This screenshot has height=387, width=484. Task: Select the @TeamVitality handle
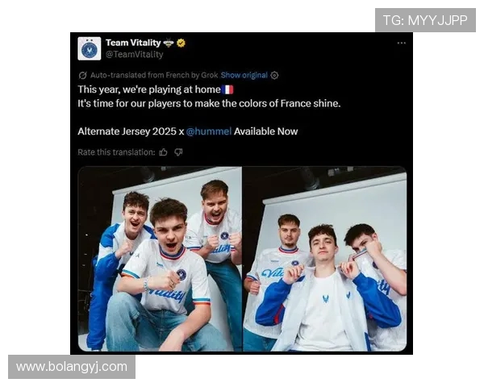point(134,55)
